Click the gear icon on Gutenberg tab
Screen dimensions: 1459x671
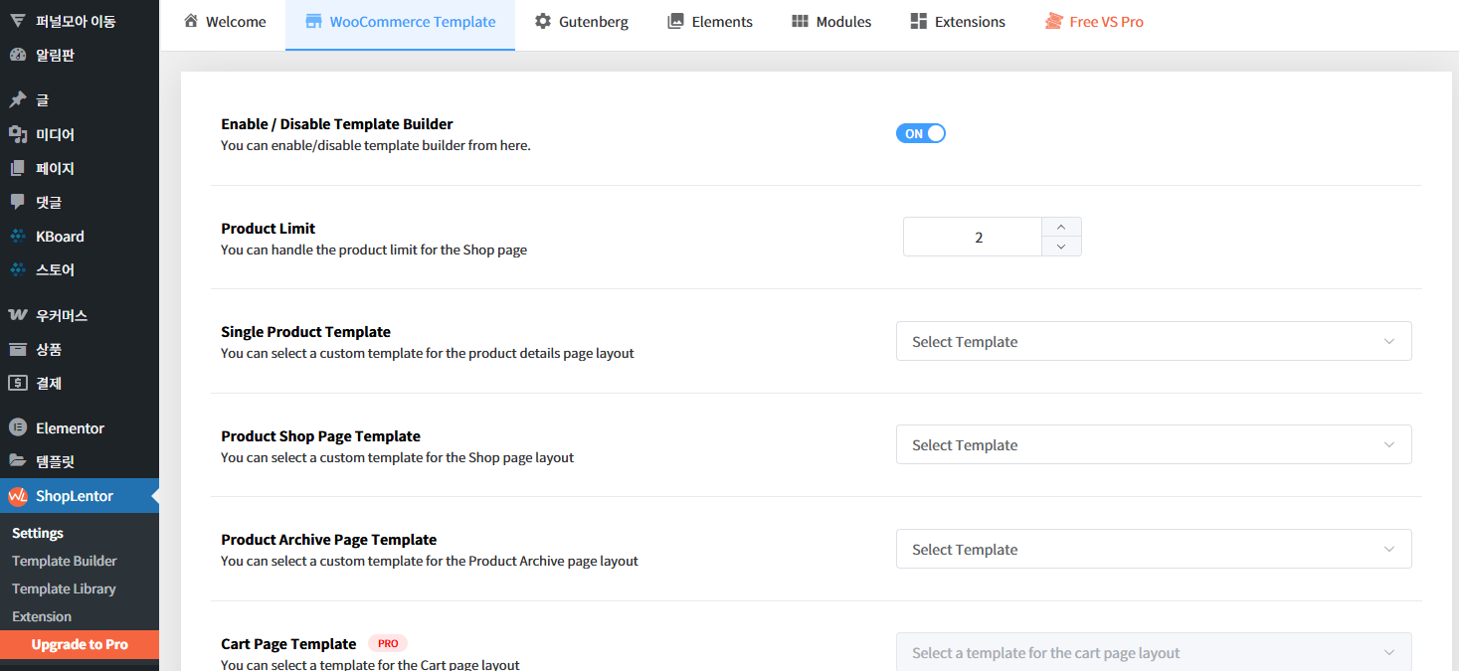click(x=542, y=21)
